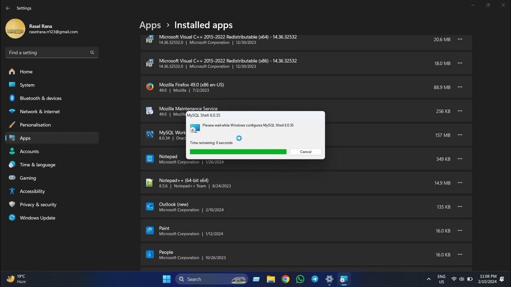511x287 pixels.
Task: Open more options for the 157 MB MySQL app
Action: [x=460, y=135]
